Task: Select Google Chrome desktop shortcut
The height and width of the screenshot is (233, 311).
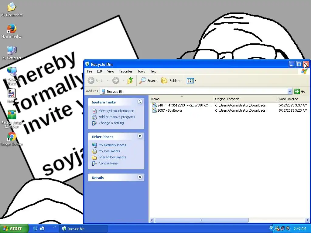Action: point(12,139)
